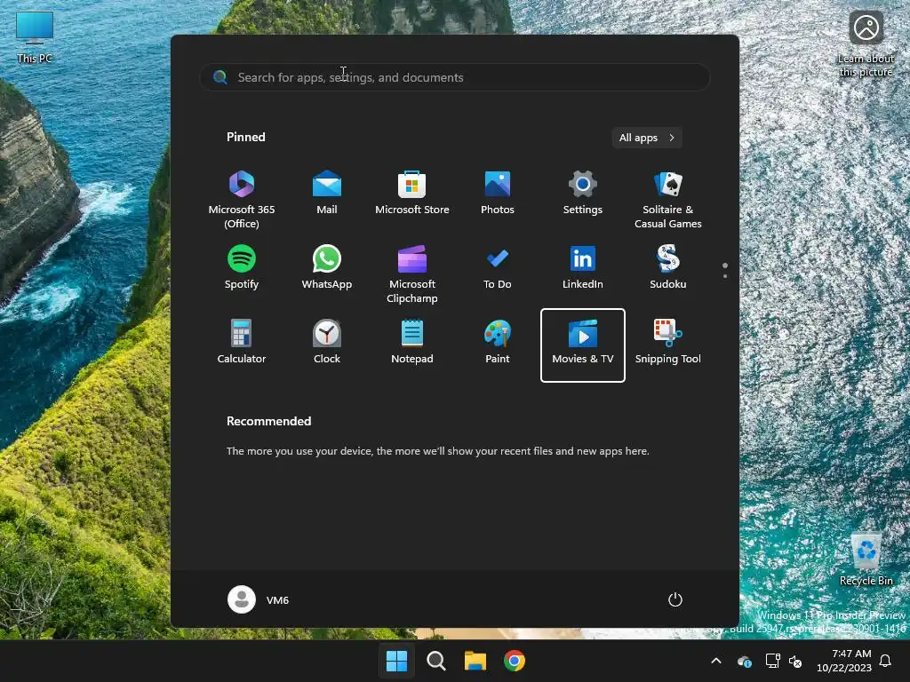The image size is (910, 682).
Task: Open Notepad from pinned apps
Action: 412,342
